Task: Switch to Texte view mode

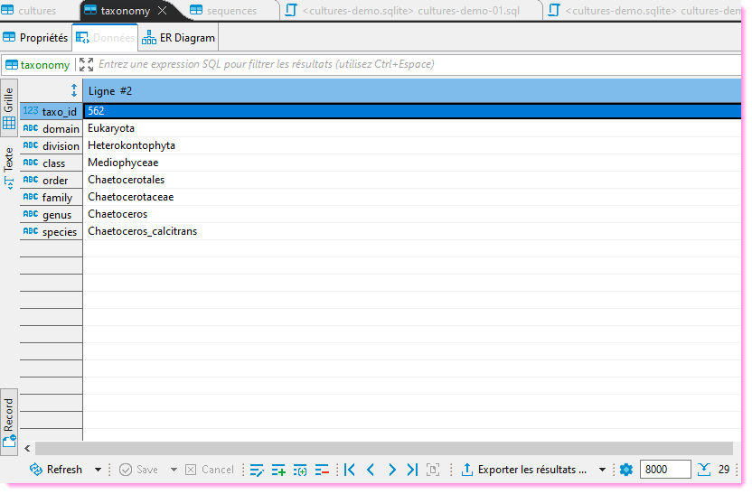Action: click(x=9, y=167)
